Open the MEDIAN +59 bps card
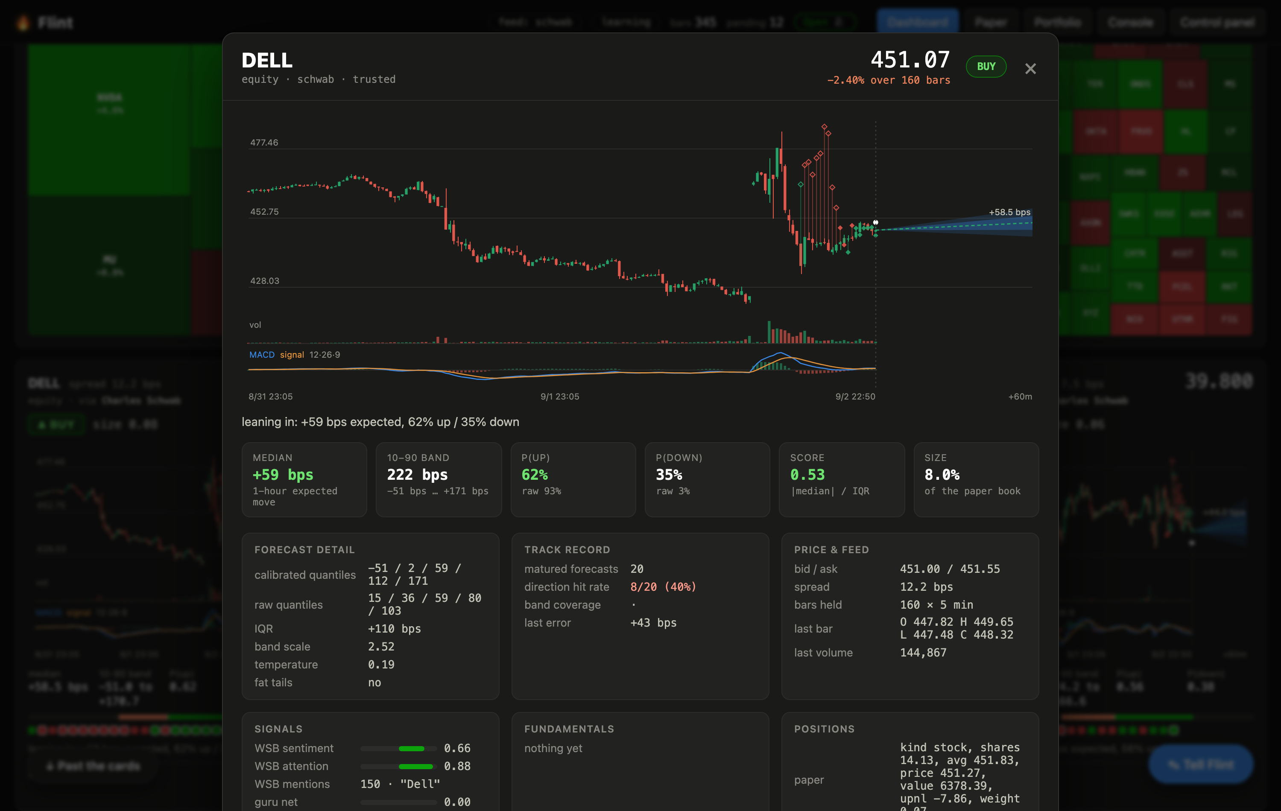This screenshot has height=811, width=1281. coord(304,480)
